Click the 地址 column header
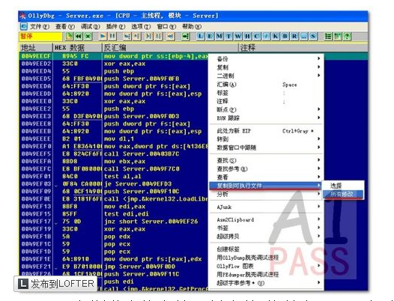Screen dimensions: 394x301 point(36,47)
